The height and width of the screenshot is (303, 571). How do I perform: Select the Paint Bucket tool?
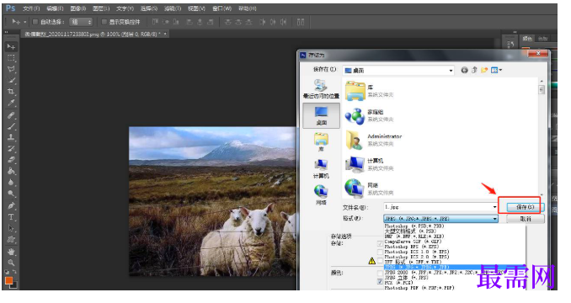11,171
